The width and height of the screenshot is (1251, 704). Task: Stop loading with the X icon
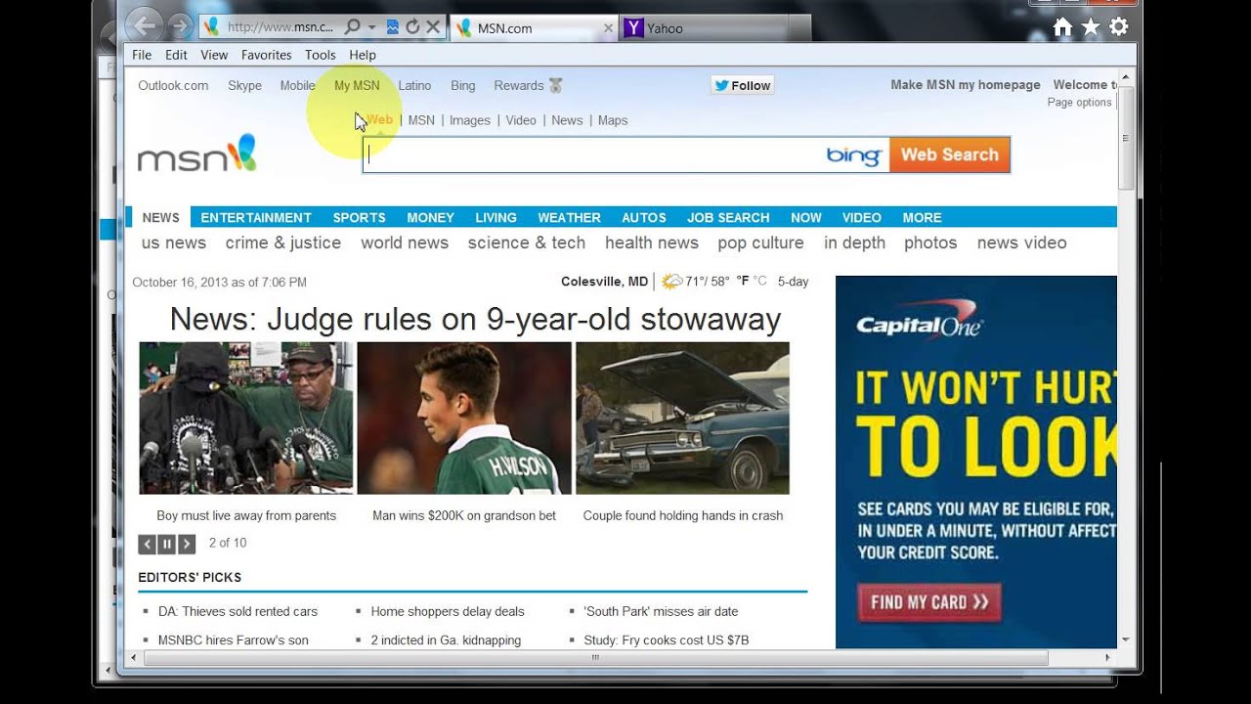pos(433,27)
